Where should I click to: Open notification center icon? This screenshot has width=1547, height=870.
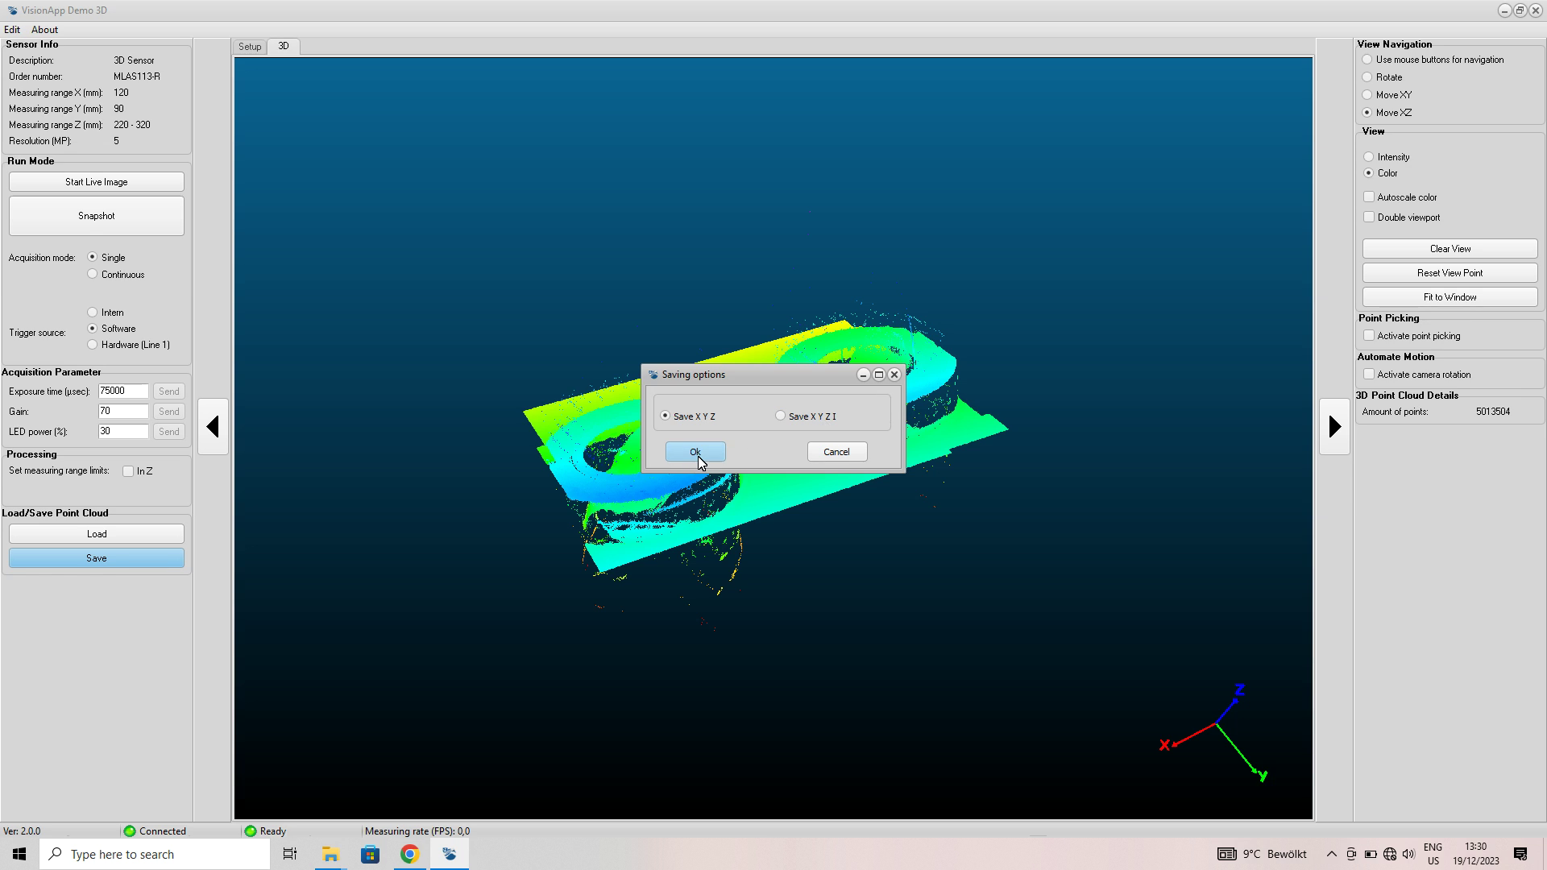[x=1520, y=854]
